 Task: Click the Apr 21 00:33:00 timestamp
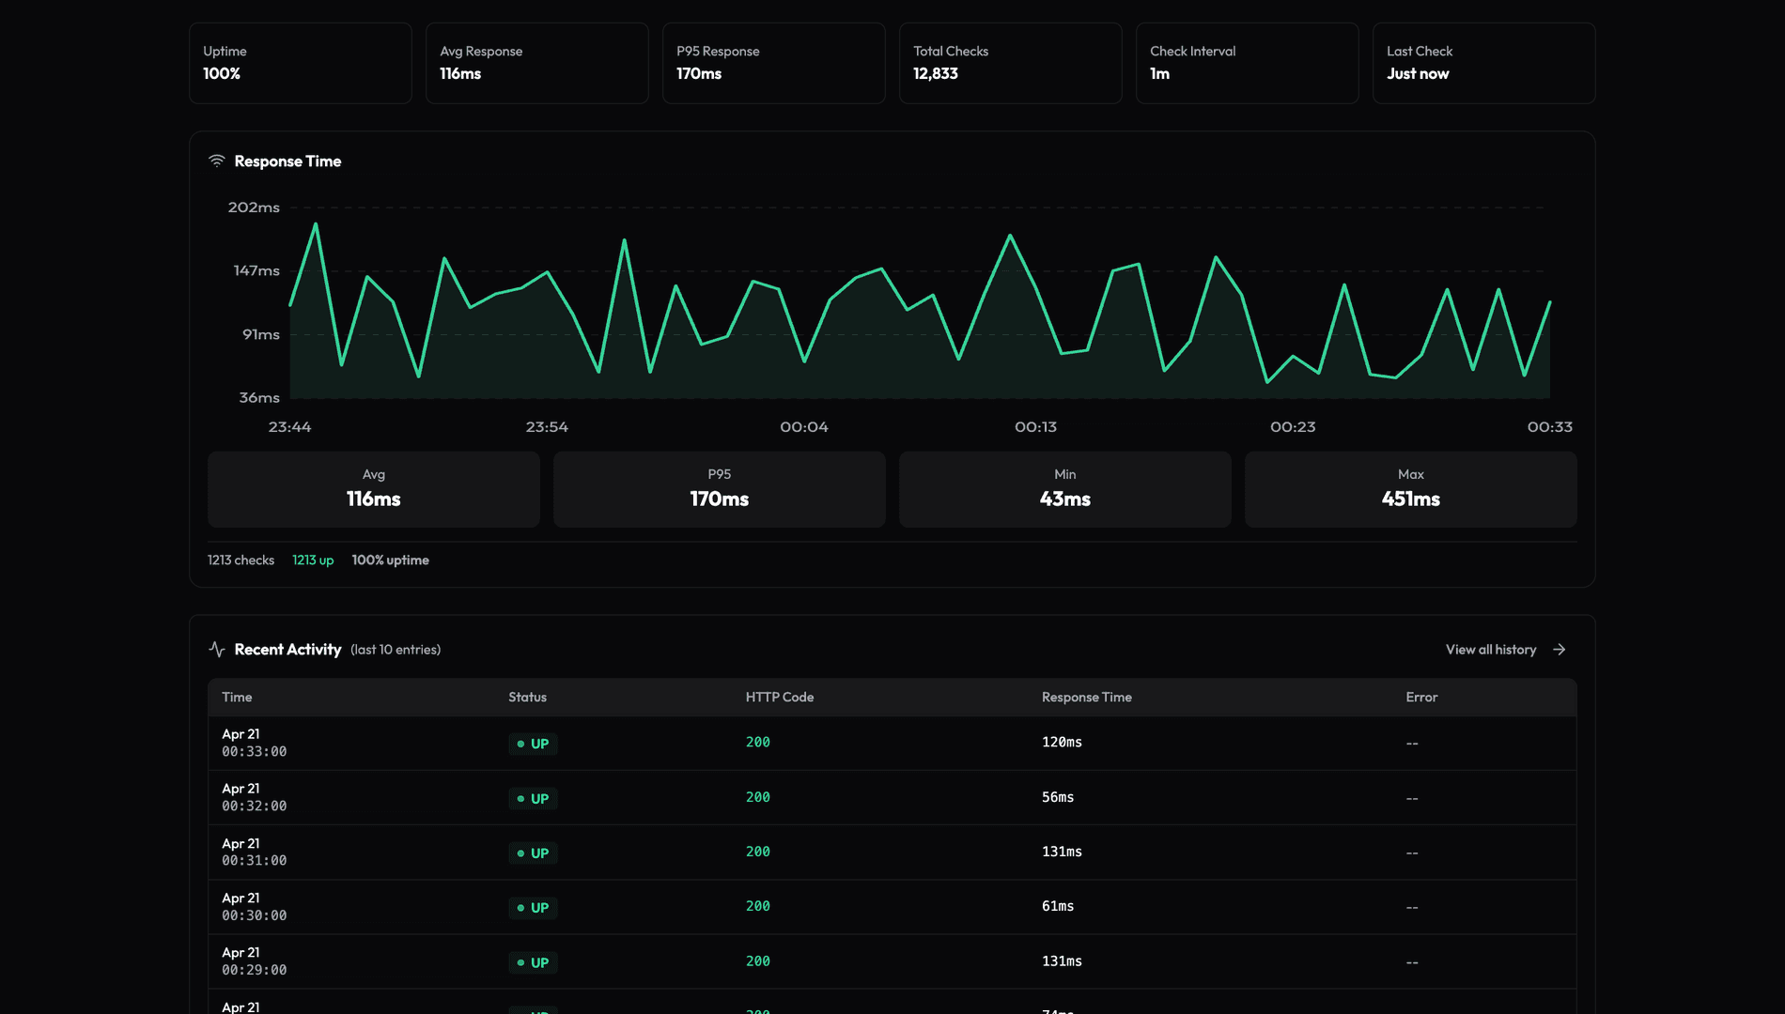pos(255,743)
